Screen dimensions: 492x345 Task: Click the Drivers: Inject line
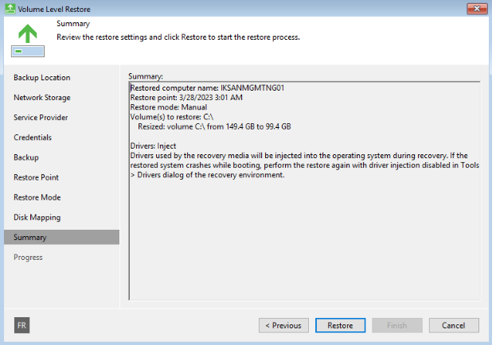click(153, 146)
